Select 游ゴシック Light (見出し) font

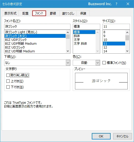35,32
